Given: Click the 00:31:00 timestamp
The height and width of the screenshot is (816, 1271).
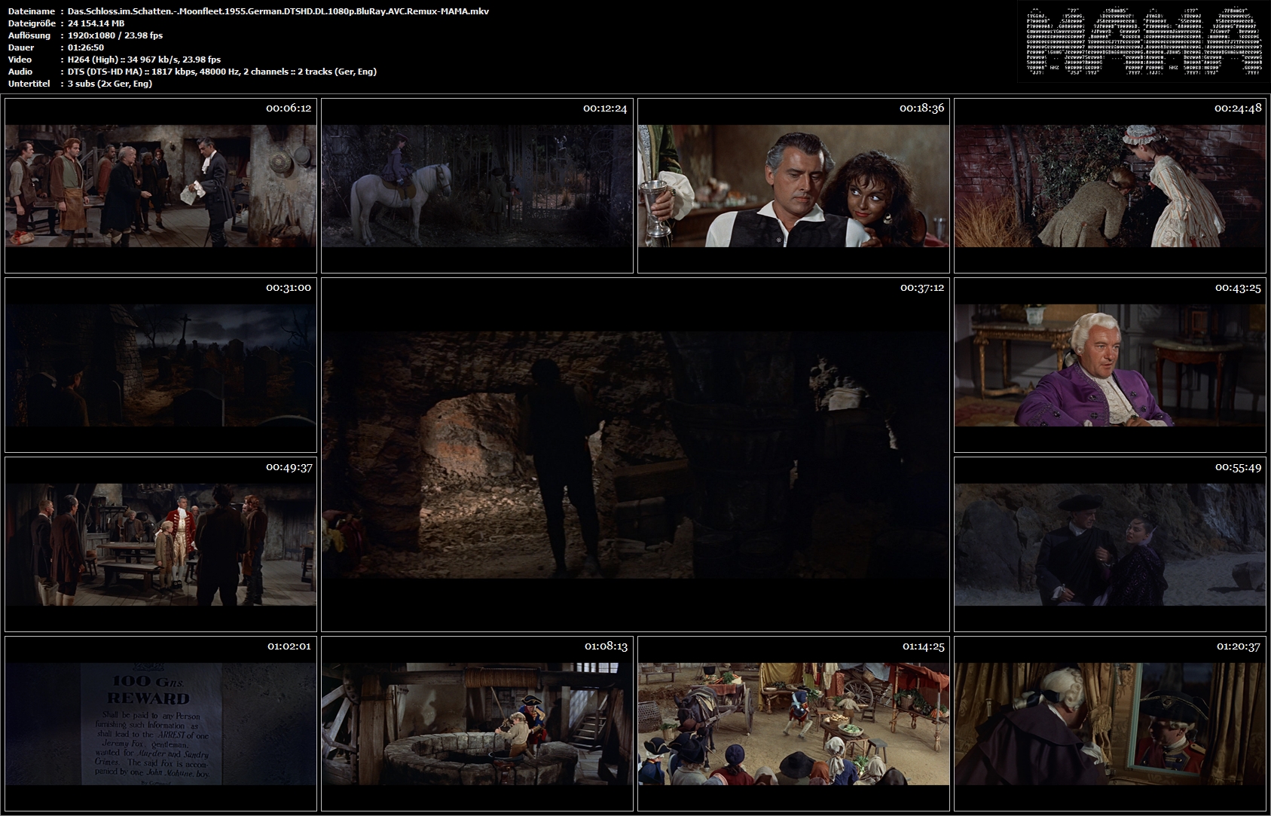Looking at the screenshot, I should point(289,288).
